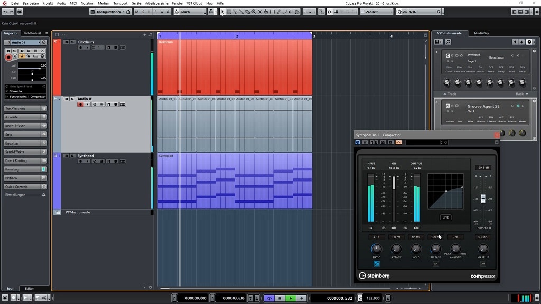
Task: Click the Make Up knob in Compressor
Action: click(x=483, y=249)
